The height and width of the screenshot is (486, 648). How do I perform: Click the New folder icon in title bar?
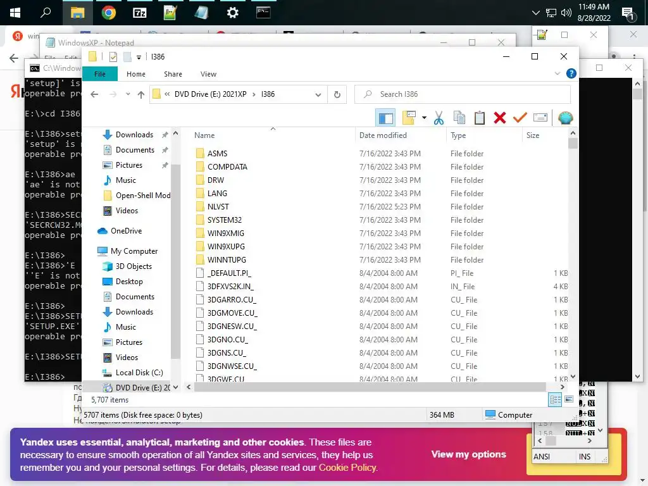tap(127, 56)
